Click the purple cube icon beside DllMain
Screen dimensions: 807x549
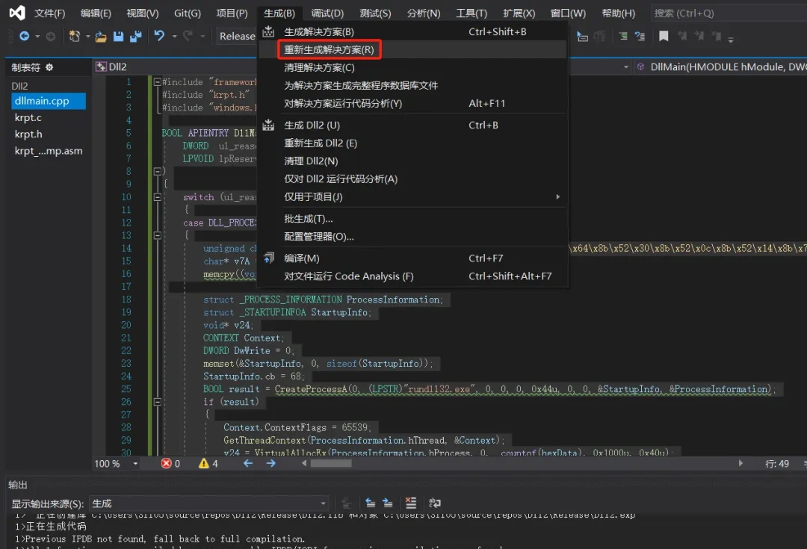click(641, 67)
